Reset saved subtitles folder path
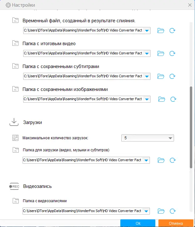Screen dimensions: 195x227 pos(172,76)
